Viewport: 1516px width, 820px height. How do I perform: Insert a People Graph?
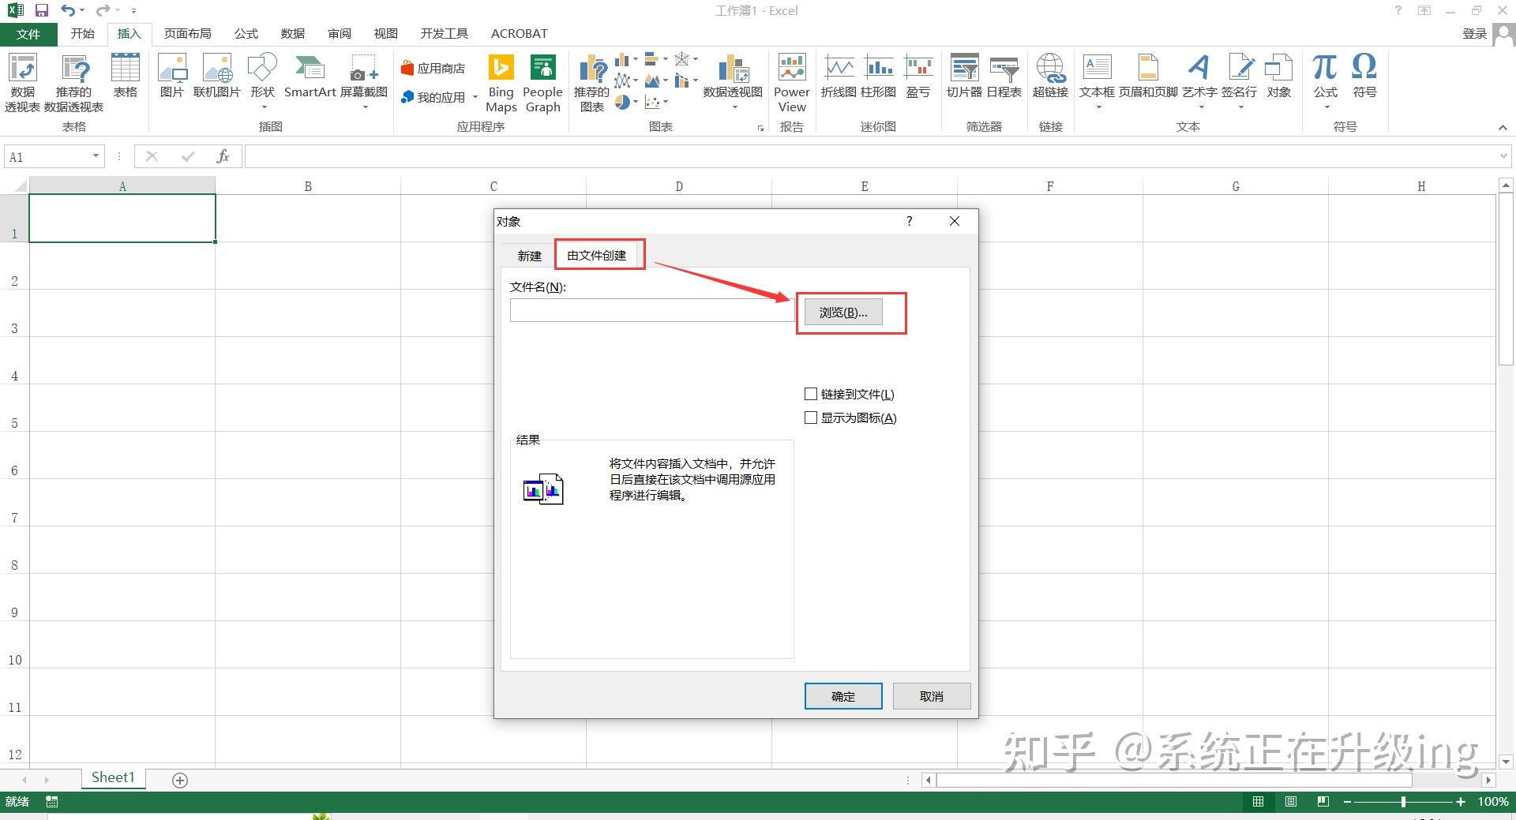point(542,81)
